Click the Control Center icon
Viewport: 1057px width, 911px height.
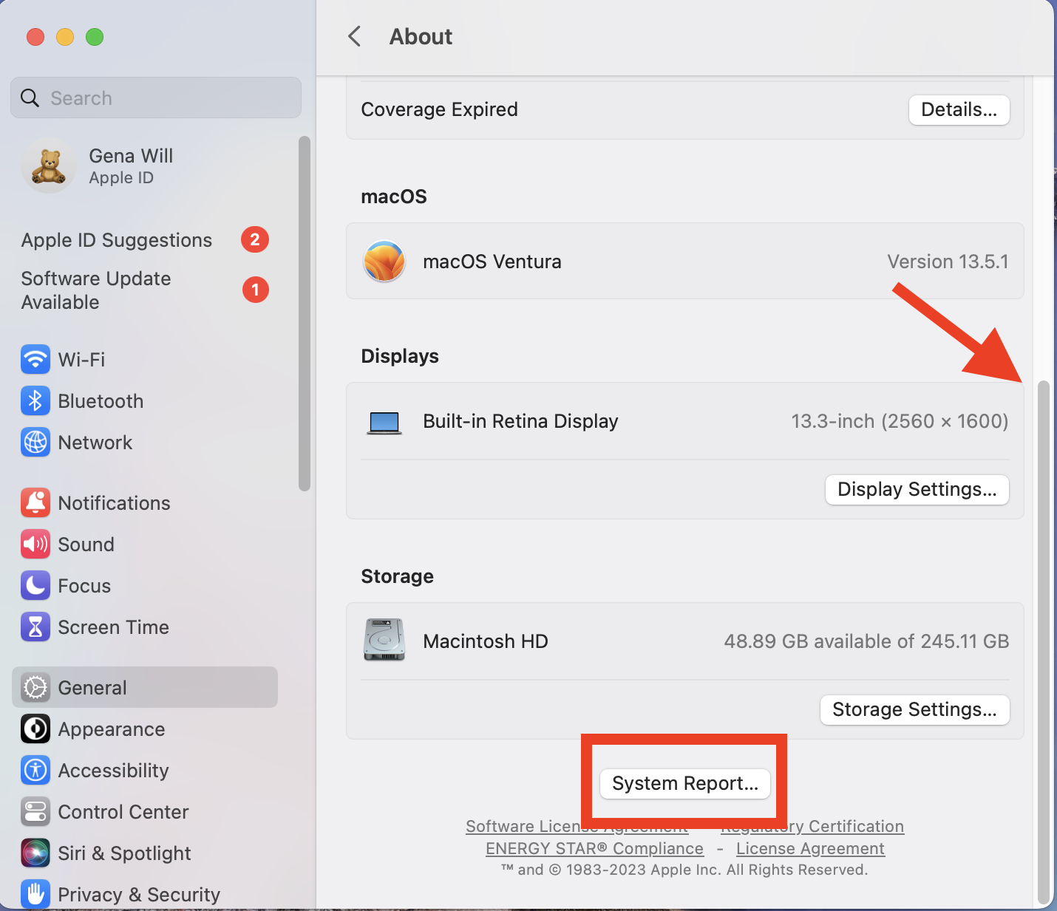(35, 812)
